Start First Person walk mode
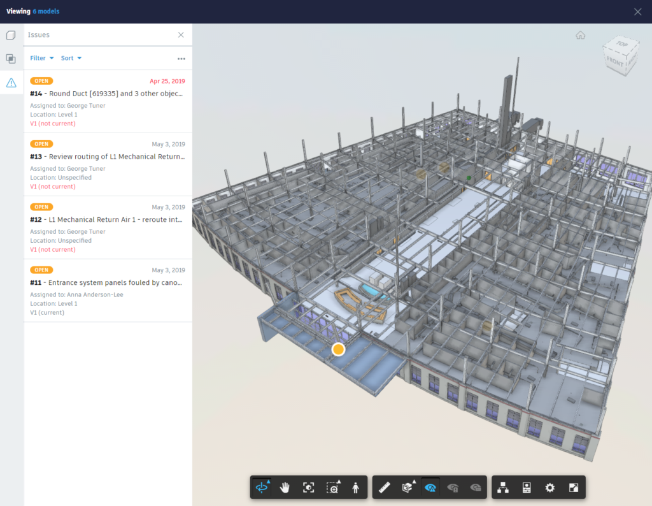 pyautogui.click(x=355, y=488)
